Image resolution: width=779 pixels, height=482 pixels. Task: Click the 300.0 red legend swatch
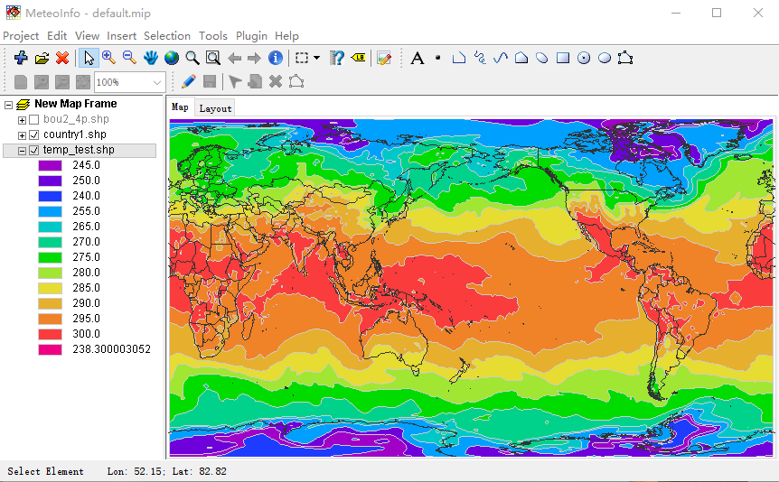(49, 334)
